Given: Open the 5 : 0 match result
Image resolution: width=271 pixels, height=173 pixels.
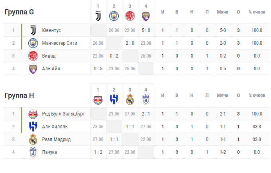Looking at the screenshot, I should tap(146, 30).
